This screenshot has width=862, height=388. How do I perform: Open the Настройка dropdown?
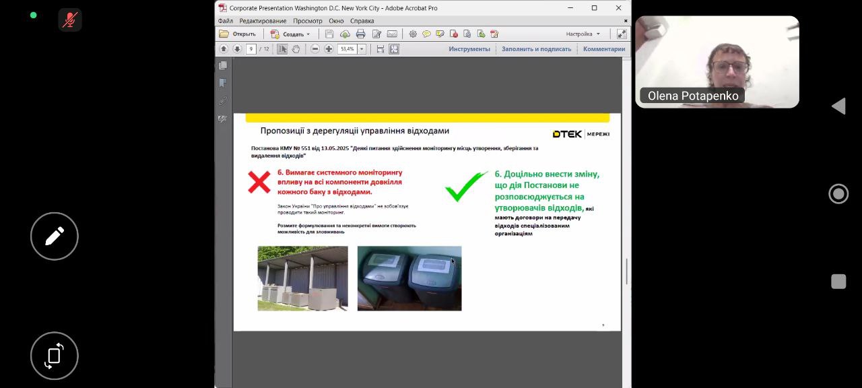(583, 34)
